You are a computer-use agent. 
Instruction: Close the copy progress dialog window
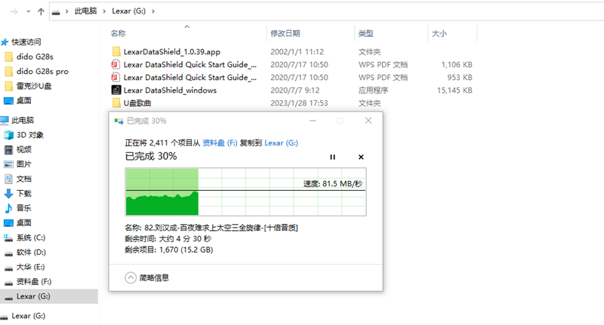[x=368, y=121]
